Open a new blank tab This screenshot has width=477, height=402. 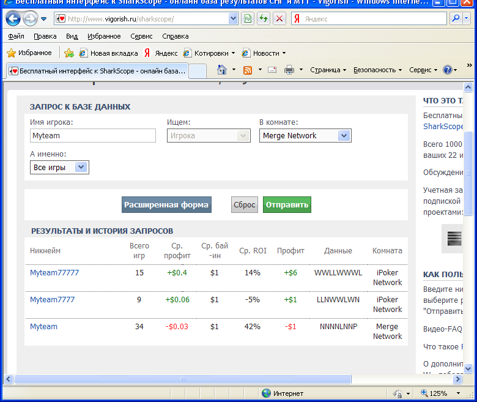point(198,72)
